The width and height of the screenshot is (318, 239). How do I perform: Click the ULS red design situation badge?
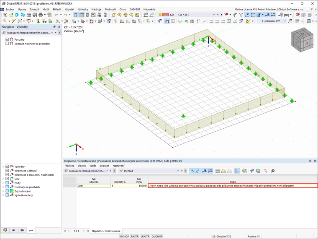(x=166, y=15)
